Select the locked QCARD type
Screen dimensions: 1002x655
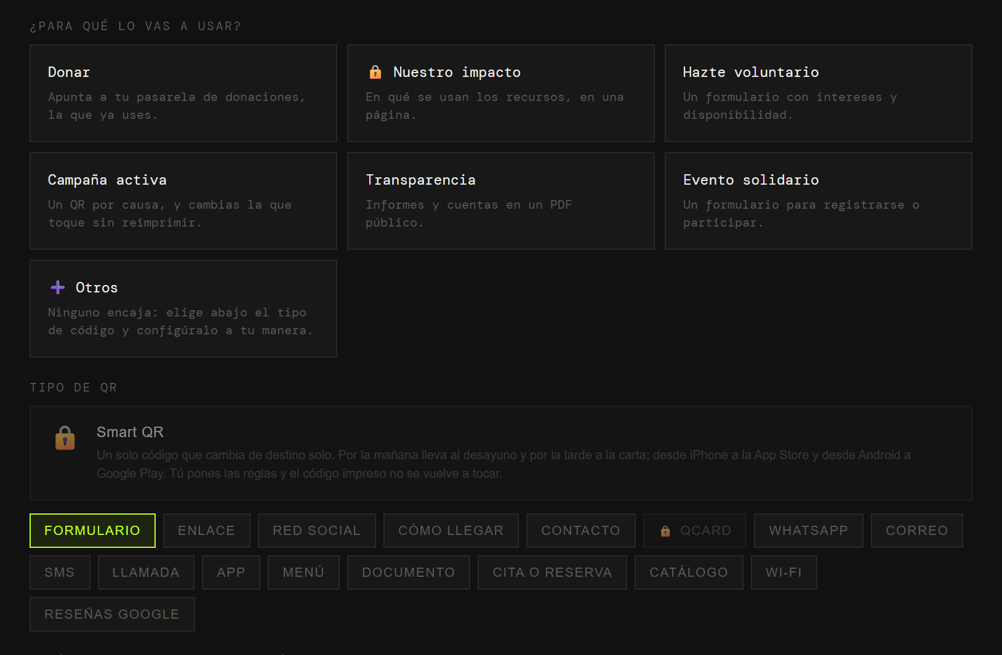point(695,531)
